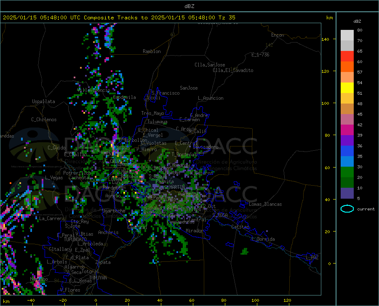Select the purple 36 dBZ legend swatch

(347, 141)
